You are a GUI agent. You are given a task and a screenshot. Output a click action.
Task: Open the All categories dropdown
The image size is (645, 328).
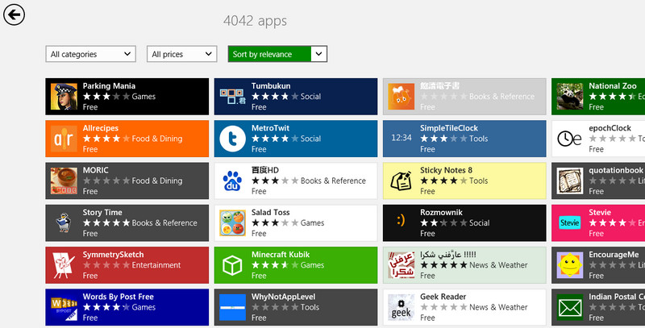(90, 54)
